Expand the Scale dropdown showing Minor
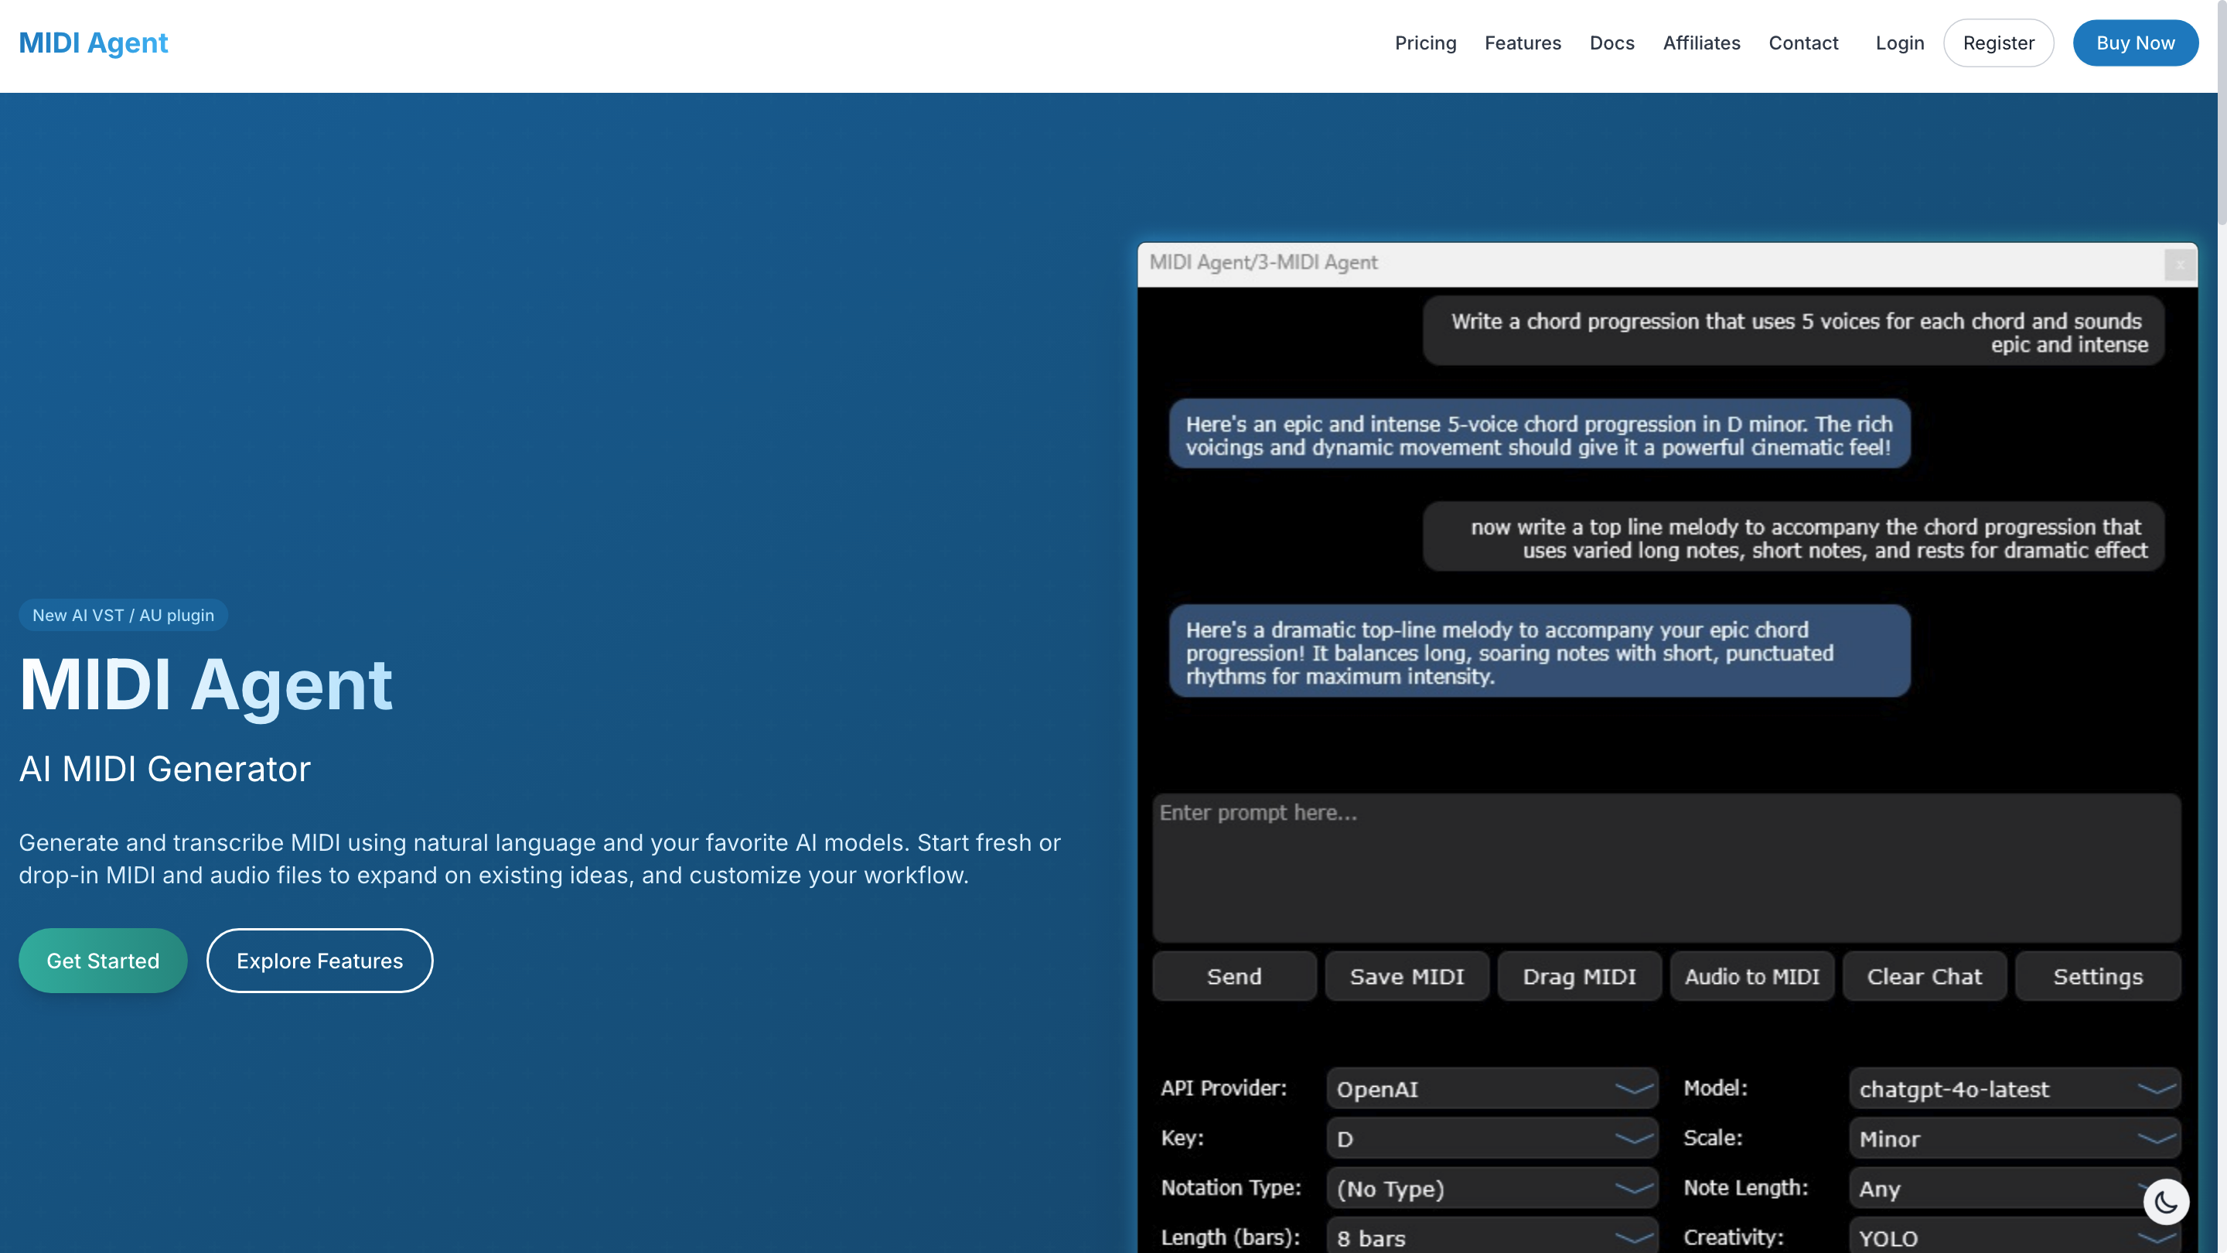 tap(2014, 1139)
